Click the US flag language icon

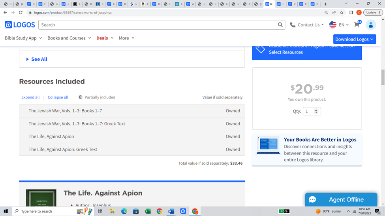click(333, 25)
